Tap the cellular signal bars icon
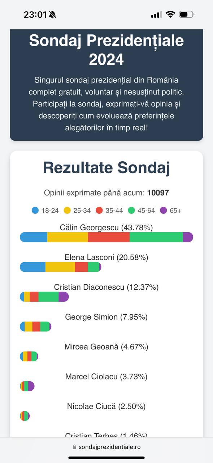 [x=156, y=14]
